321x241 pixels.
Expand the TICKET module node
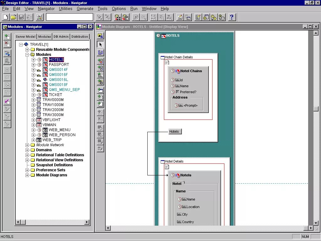tap(33, 95)
